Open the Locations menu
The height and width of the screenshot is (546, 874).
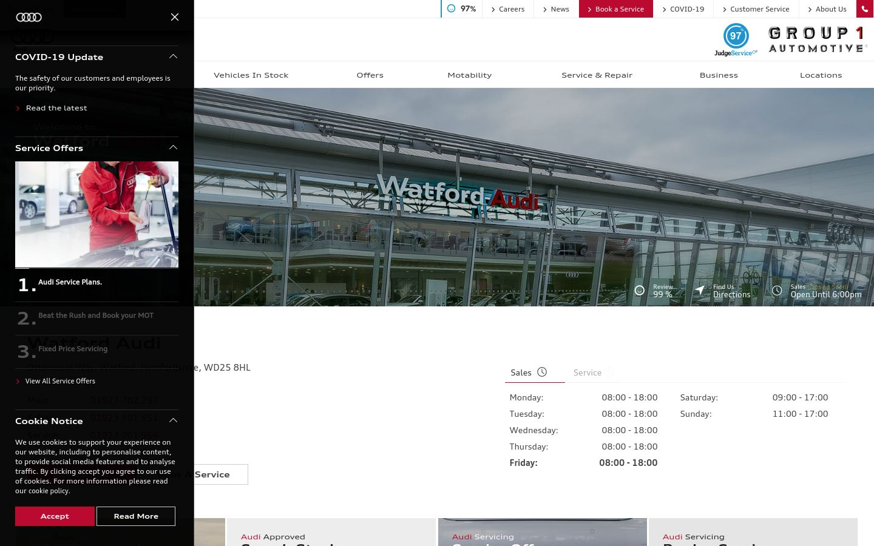(821, 75)
